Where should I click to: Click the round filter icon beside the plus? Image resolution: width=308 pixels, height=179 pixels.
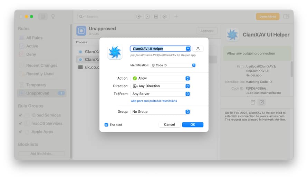point(165,17)
